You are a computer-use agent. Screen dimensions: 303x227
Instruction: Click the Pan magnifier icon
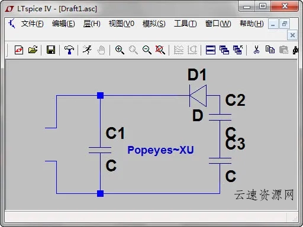point(133,50)
